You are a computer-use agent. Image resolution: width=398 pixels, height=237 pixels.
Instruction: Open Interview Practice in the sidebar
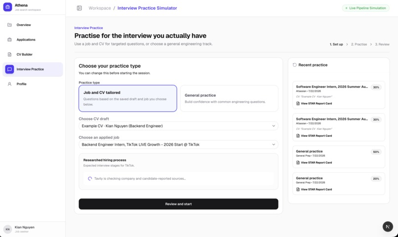(33, 69)
